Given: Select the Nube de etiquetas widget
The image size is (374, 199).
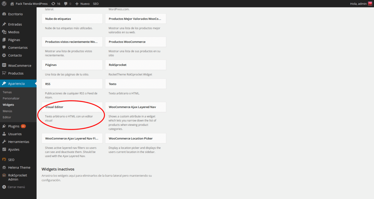Looking at the screenshot, I should coord(72,19).
